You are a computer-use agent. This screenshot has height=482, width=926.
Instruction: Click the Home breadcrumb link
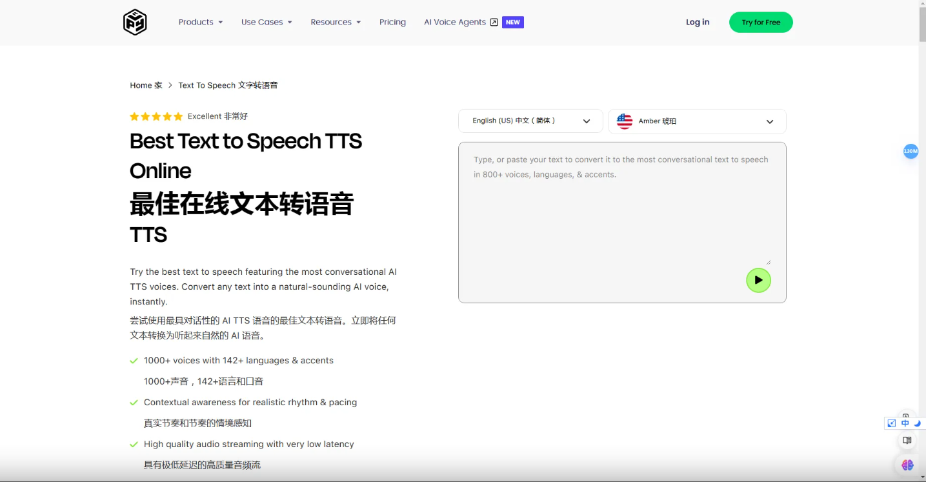coord(141,85)
